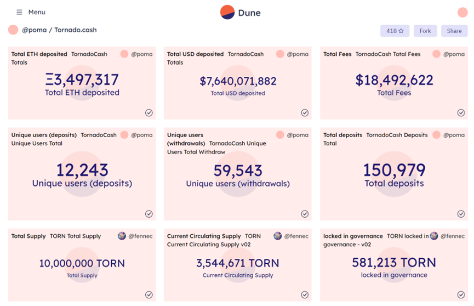Open the locked in governance card title

click(x=353, y=236)
